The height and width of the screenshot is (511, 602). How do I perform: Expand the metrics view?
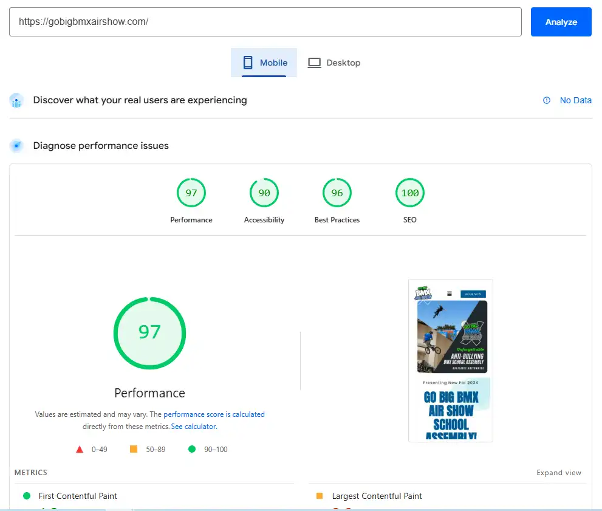[559, 473]
